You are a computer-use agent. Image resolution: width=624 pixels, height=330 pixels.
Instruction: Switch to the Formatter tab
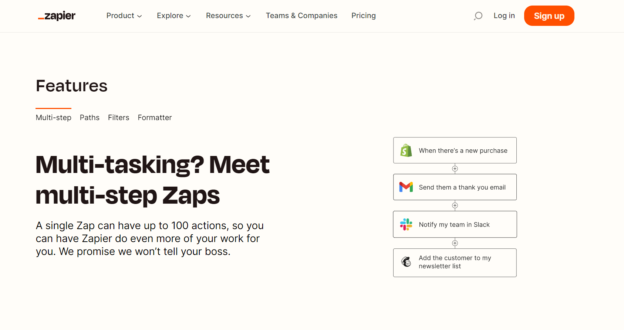coord(155,118)
